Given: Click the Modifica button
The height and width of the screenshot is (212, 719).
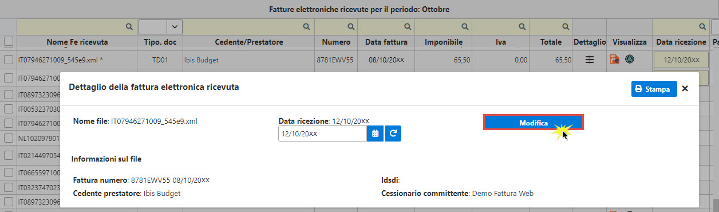Looking at the screenshot, I should tap(534, 123).
